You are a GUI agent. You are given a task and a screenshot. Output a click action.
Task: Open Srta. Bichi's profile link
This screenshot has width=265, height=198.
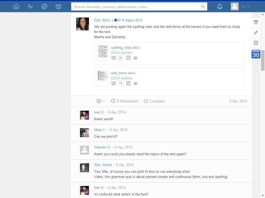102,20
